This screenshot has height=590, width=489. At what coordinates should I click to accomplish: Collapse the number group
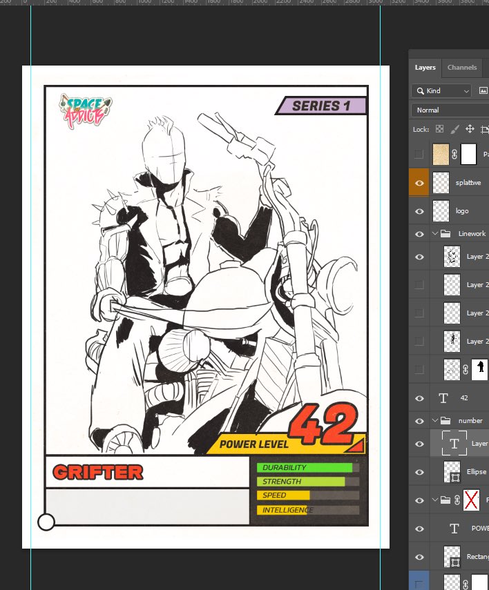[x=434, y=421]
